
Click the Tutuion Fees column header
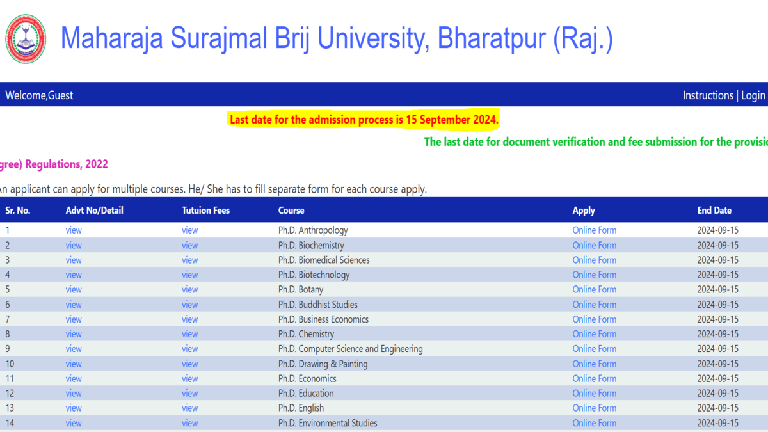coord(205,210)
